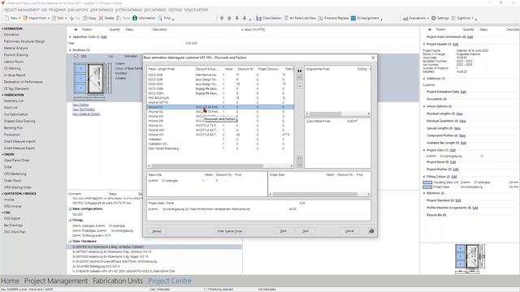Open the USER DATABASE menu
The image size is (520, 292).
[102, 10]
